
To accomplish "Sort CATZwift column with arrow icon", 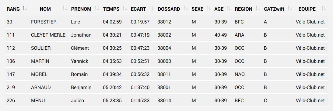I will pos(290,9).
